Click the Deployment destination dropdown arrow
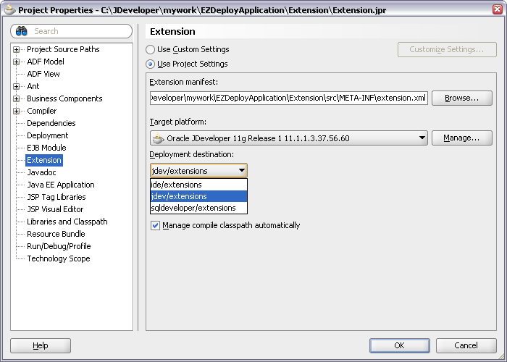507x362 pixels. coord(241,171)
